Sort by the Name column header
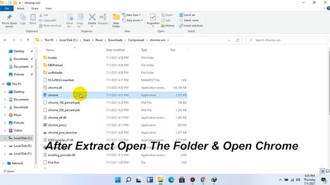Viewport: 330px width, 185px height. coord(50,50)
